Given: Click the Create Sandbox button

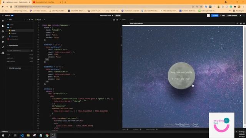Looking at the screenshot, I should pyautogui.click(x=232, y=15).
